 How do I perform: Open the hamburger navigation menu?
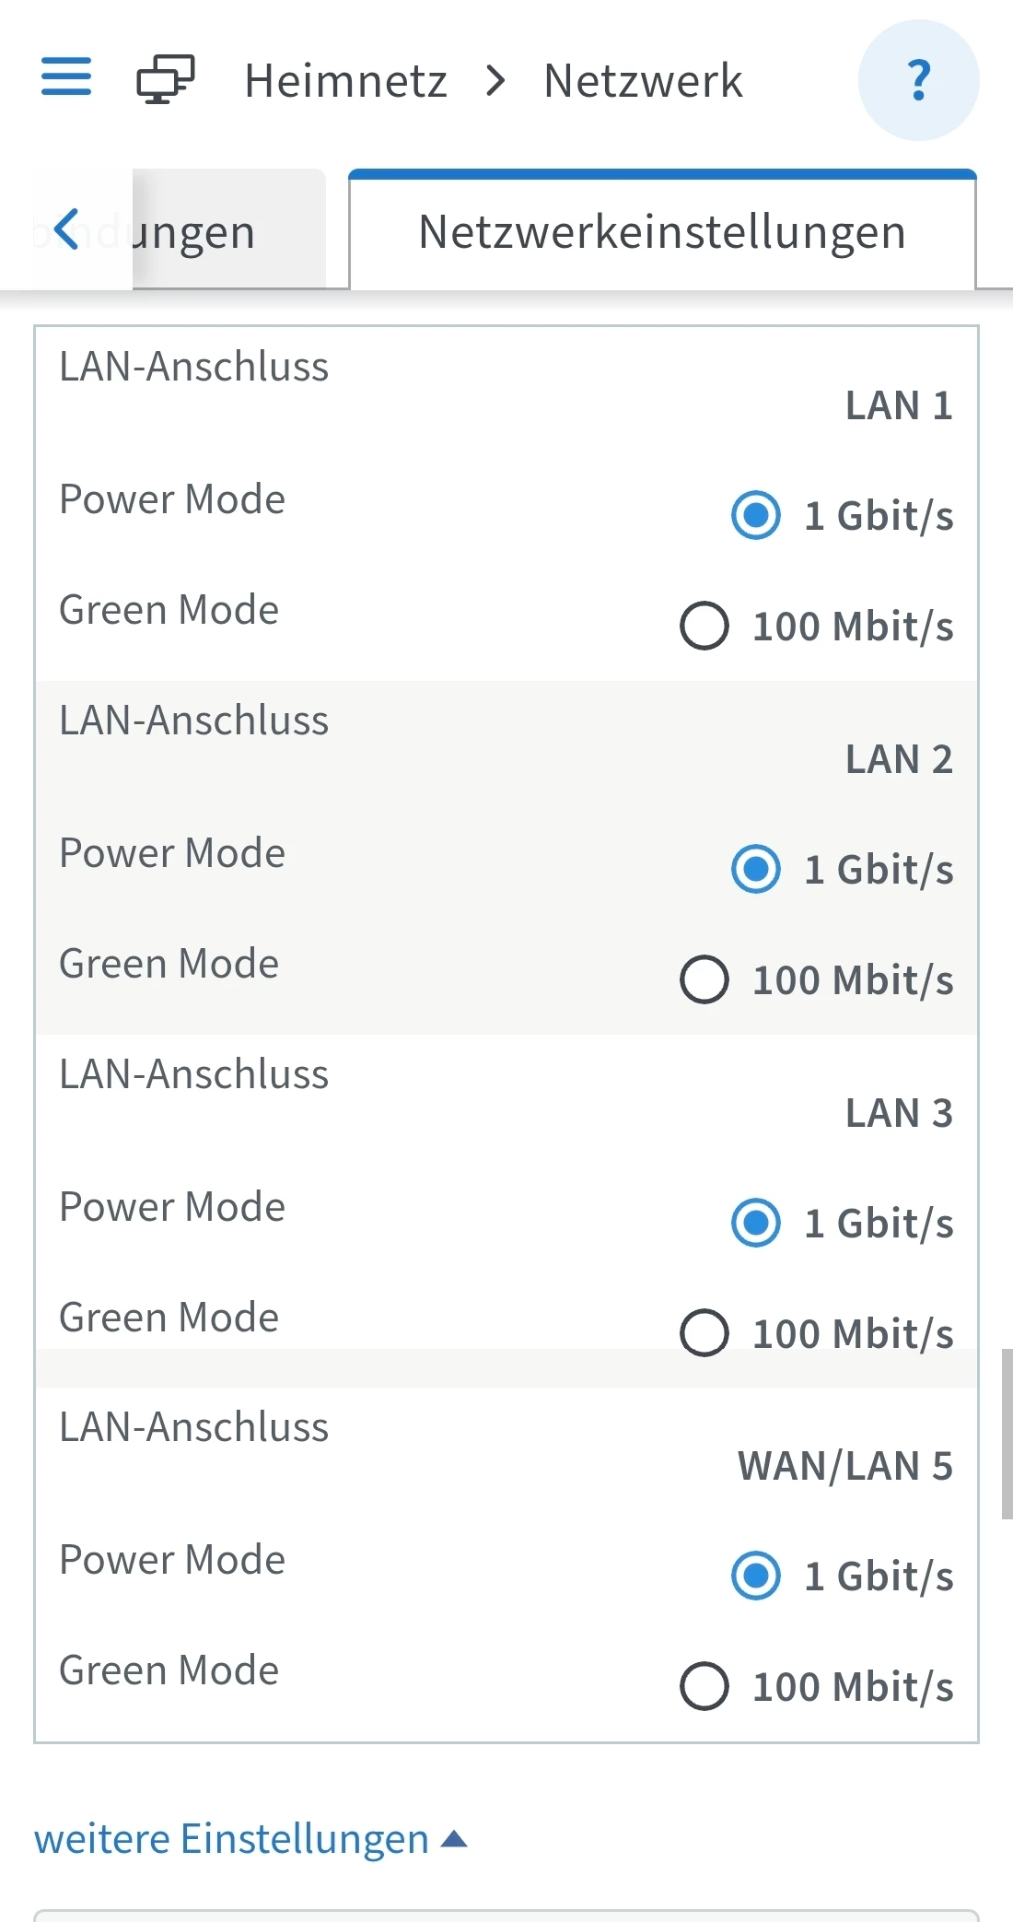pyautogui.click(x=66, y=76)
